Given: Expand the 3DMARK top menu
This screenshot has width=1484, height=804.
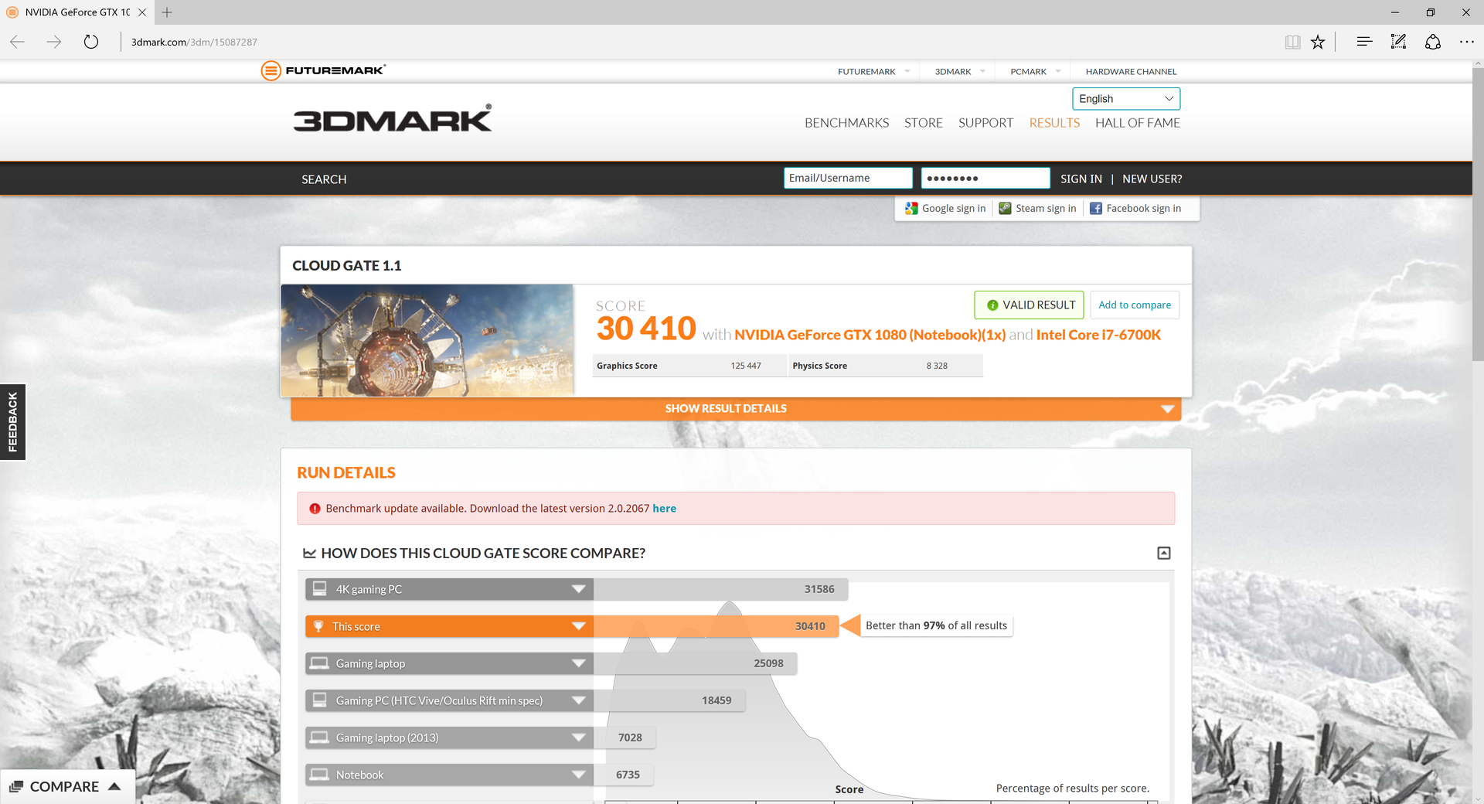Looking at the screenshot, I should tap(982, 71).
